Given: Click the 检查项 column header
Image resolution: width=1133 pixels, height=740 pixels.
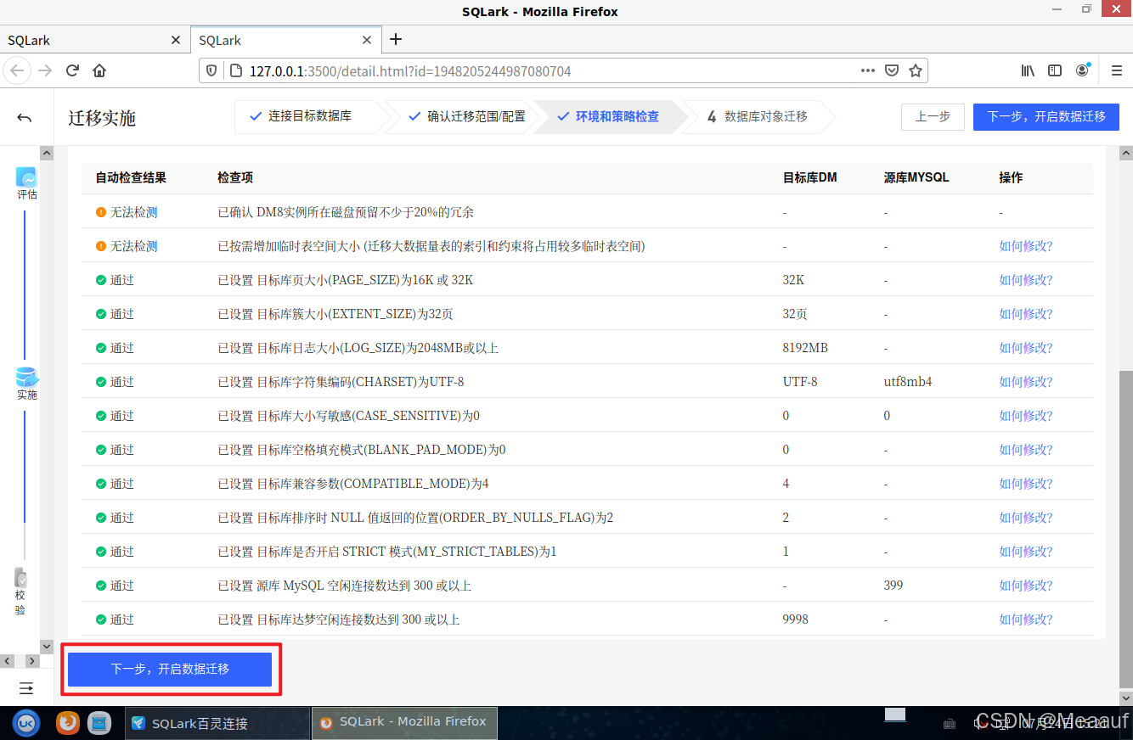Looking at the screenshot, I should 235,177.
